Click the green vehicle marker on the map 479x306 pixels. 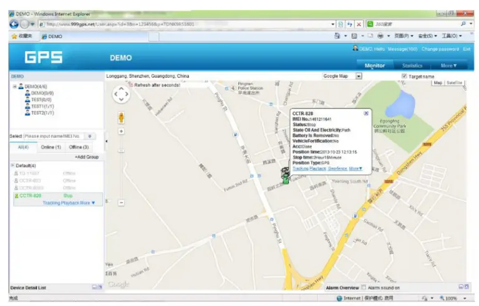tap(286, 178)
